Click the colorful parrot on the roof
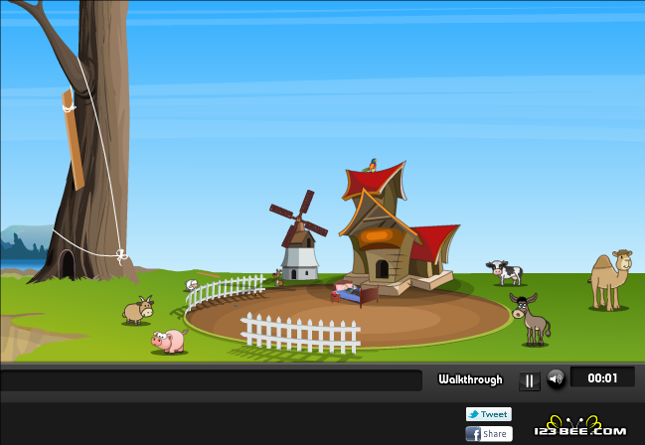 coord(371,165)
